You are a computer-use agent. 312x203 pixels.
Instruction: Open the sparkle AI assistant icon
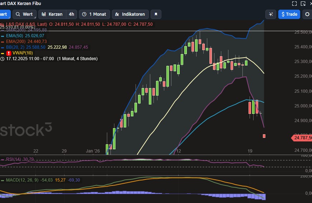[270, 14]
